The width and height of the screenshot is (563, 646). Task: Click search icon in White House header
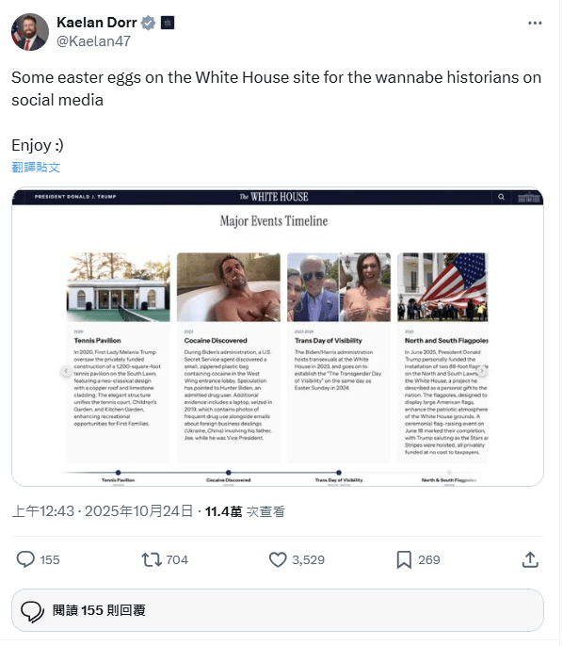point(501,197)
